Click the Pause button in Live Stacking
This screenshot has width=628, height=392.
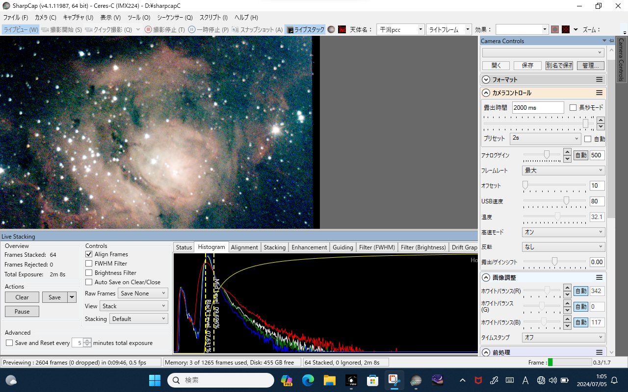pyautogui.click(x=22, y=312)
